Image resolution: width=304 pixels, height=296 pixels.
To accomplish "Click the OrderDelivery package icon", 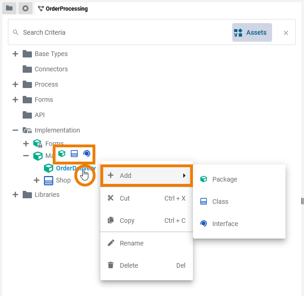I will [49, 168].
